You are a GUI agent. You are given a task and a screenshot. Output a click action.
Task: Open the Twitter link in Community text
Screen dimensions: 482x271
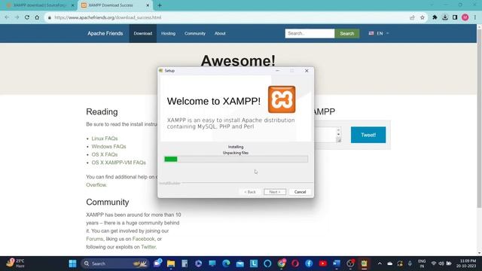point(148,247)
